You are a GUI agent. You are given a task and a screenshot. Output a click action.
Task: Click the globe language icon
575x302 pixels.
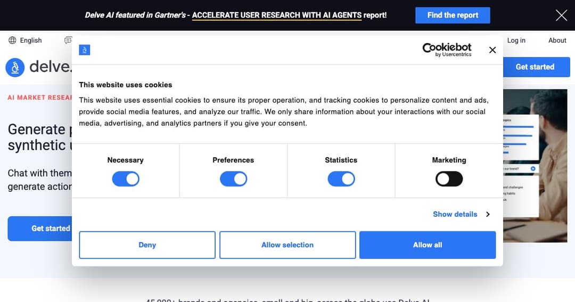[x=12, y=40]
